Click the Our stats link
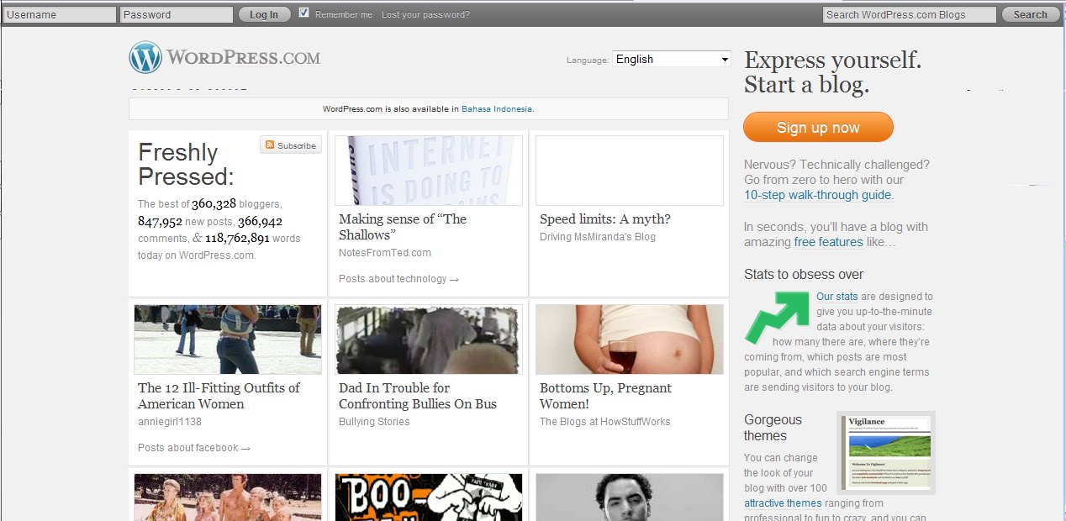Image resolution: width=1066 pixels, height=521 pixels. 836,297
